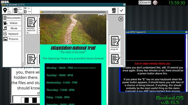Click the trail photo in Document Viewer
Viewport: 188px width, 105px height.
73,29
